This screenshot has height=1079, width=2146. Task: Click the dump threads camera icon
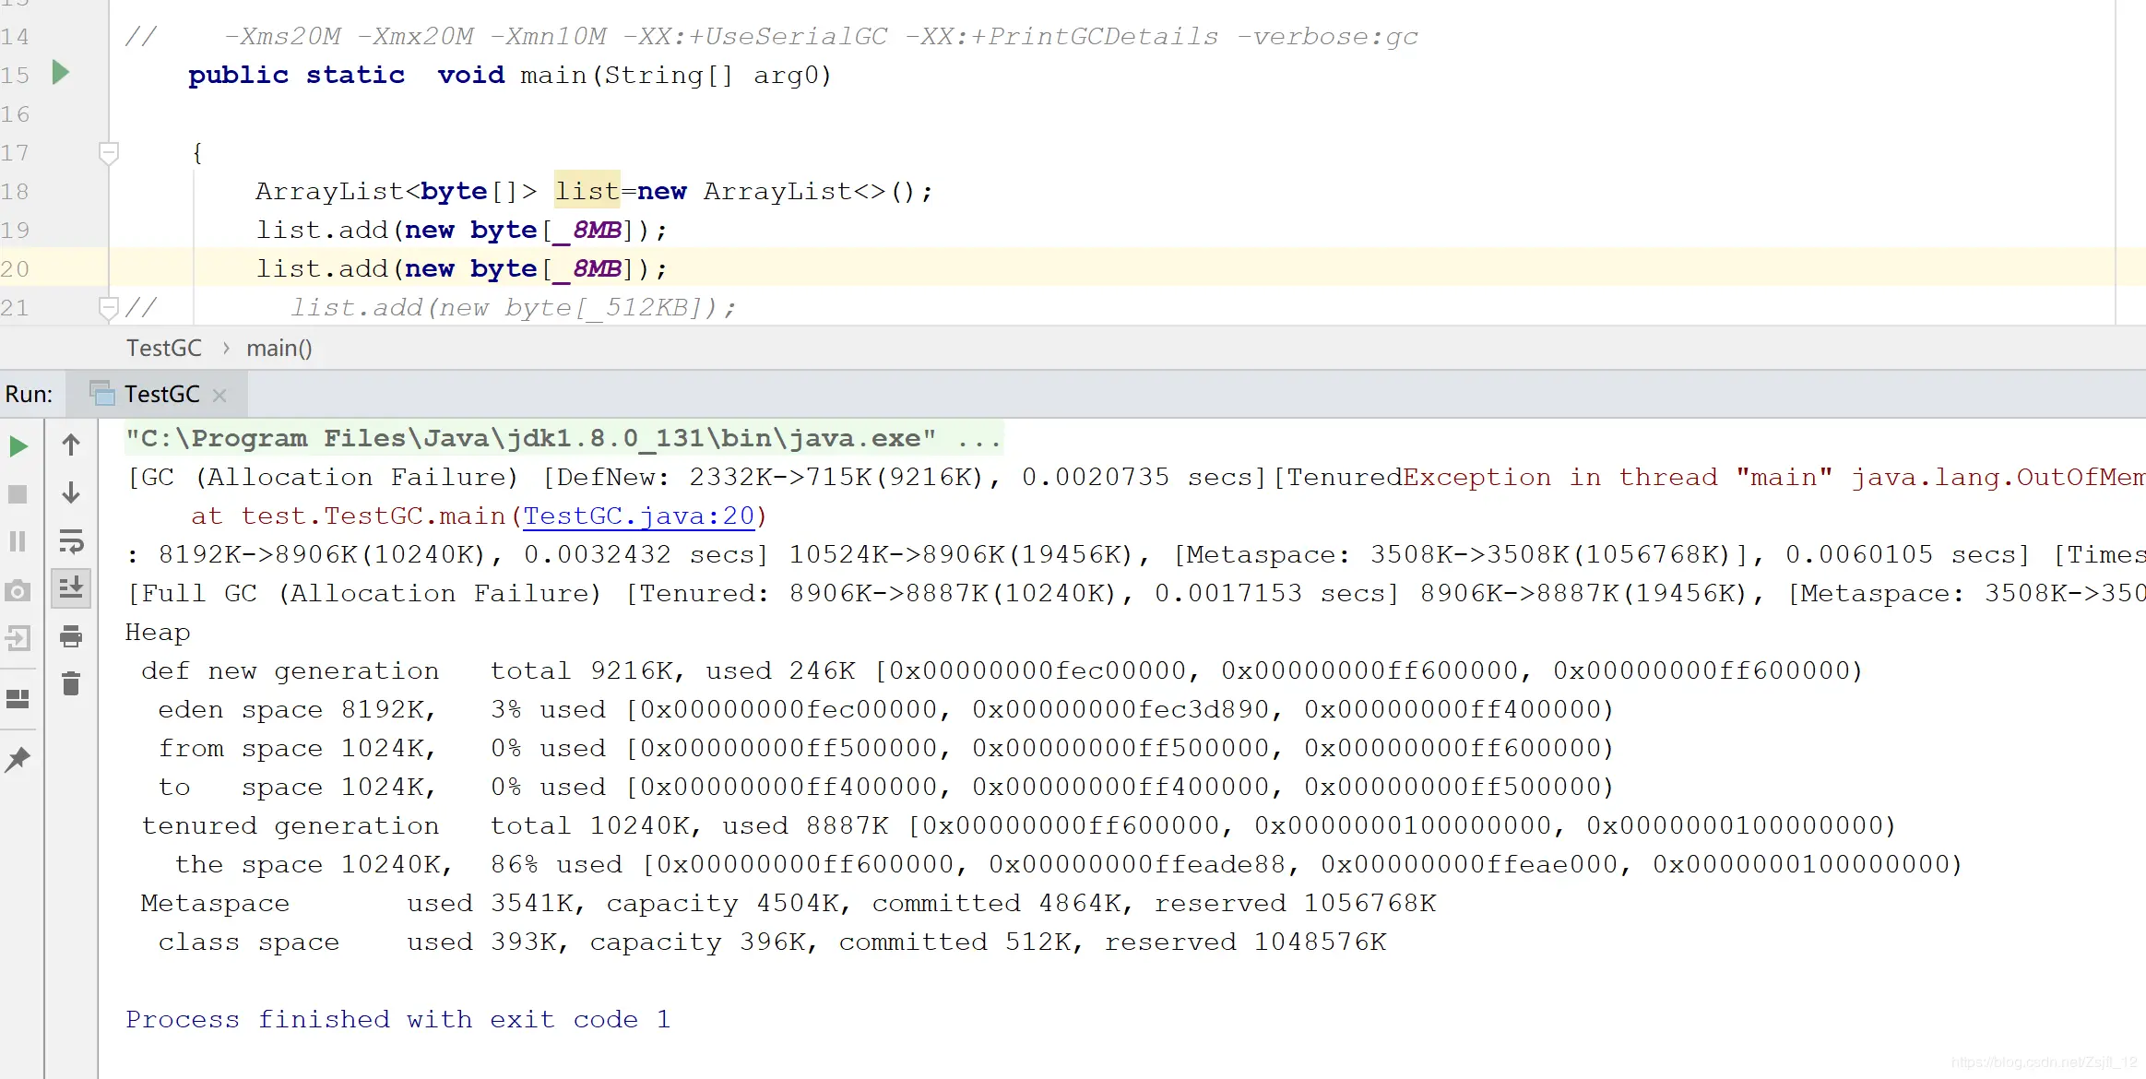tap(18, 590)
